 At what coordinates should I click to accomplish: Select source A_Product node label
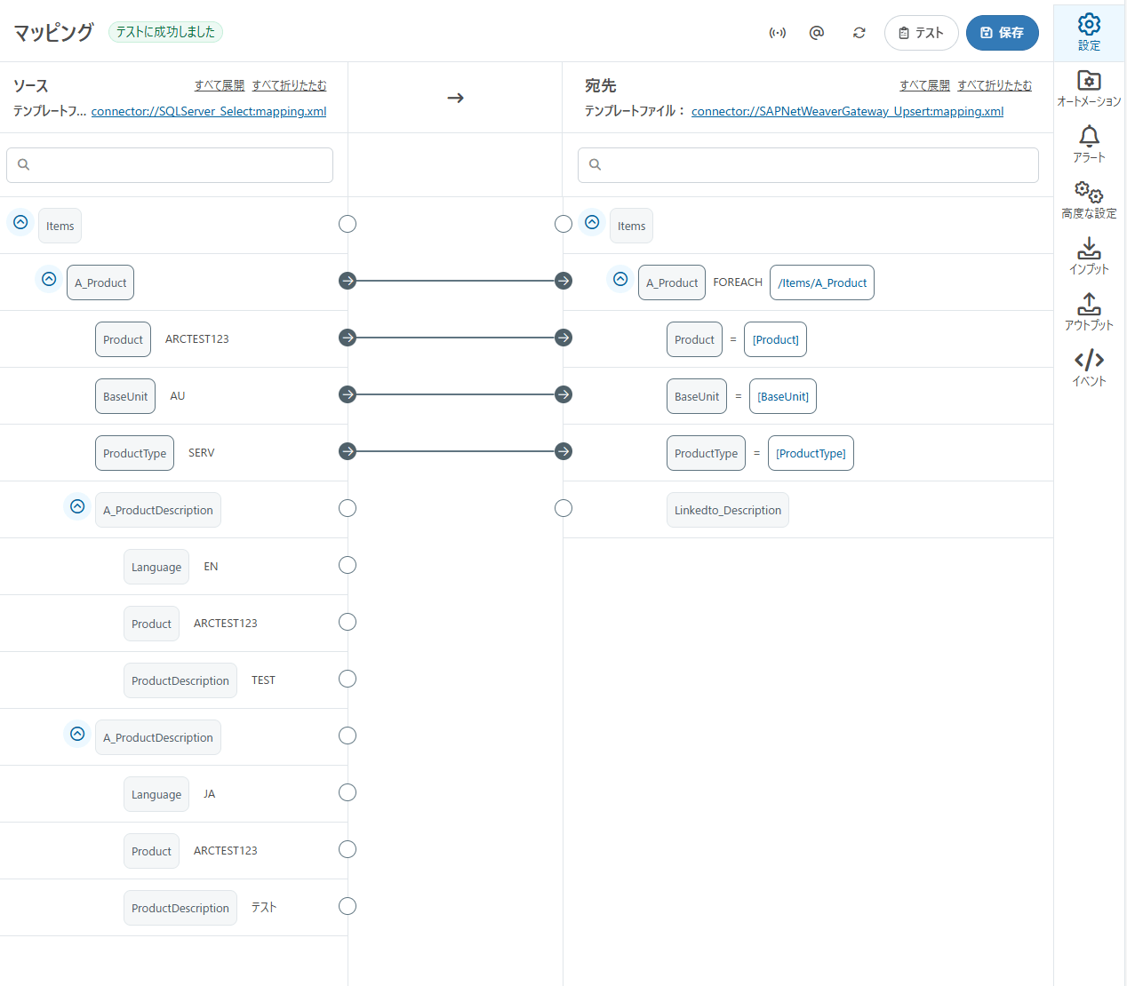100,282
